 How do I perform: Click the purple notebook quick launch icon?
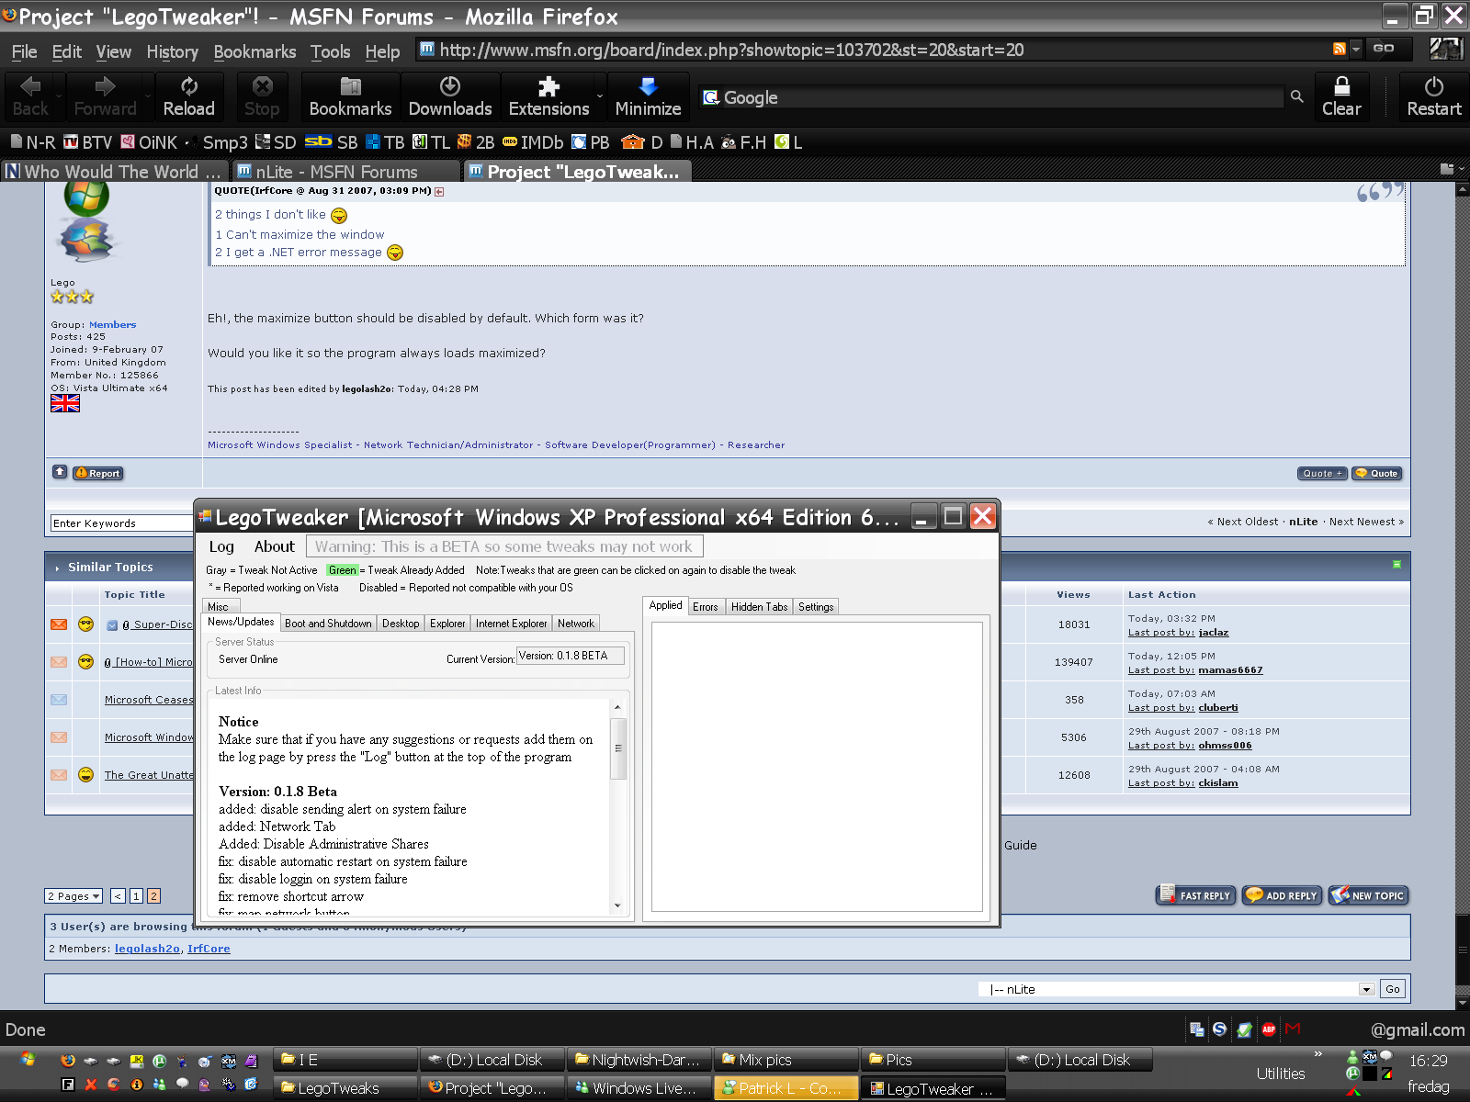(251, 1061)
